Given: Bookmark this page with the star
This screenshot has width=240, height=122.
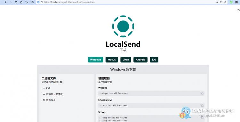Looking at the screenshot, I should [225, 2].
